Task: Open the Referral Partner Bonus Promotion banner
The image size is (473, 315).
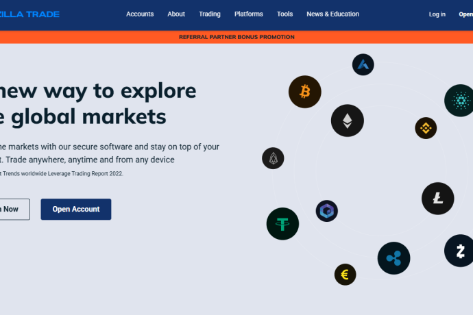Action: point(236,37)
